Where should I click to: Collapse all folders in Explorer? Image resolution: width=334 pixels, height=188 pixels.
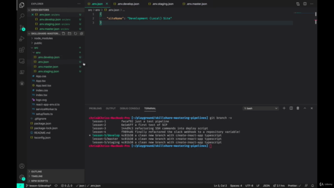pos(81,33)
